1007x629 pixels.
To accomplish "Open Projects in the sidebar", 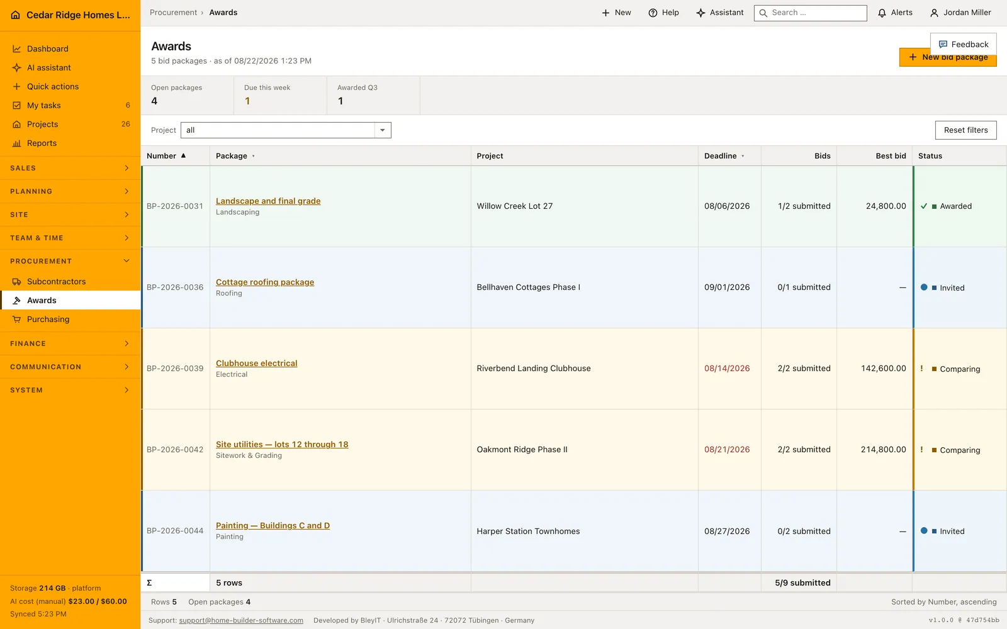I will (70, 124).
